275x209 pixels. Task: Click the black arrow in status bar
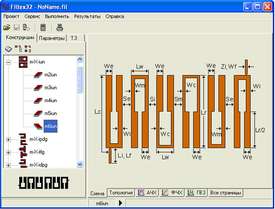121,203
